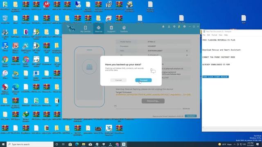
Task: Click 'FREE FLASHING MOTOROLA E5 PLUS' line in Notepad
Action: tap(219, 40)
